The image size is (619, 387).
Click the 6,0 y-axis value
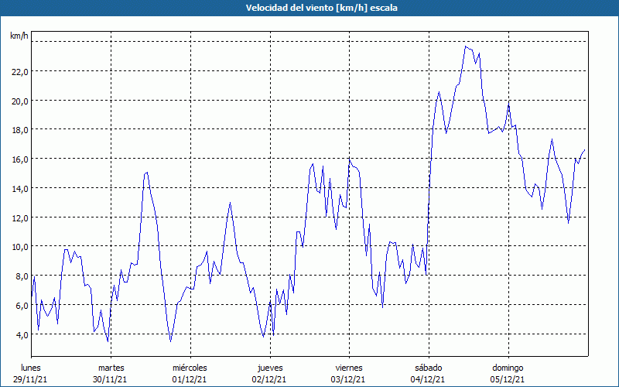coord(22,305)
